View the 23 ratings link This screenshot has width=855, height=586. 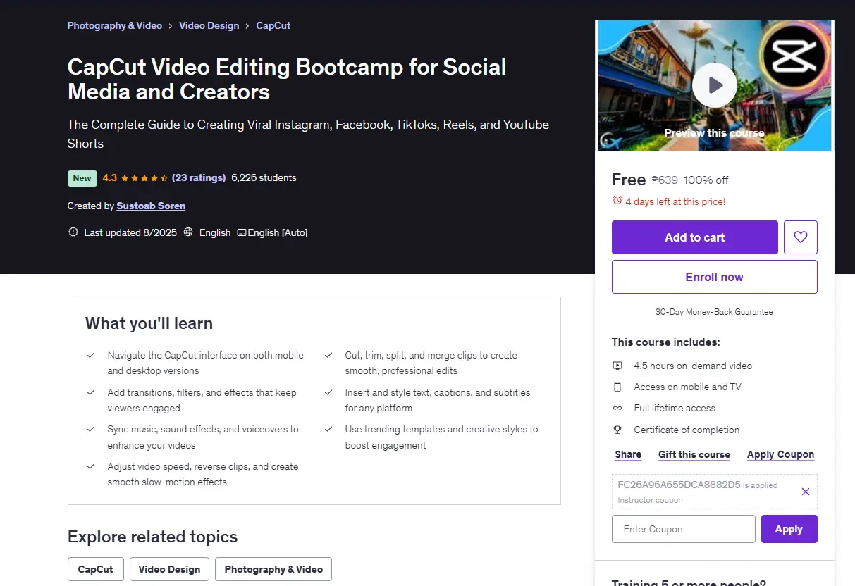199,177
